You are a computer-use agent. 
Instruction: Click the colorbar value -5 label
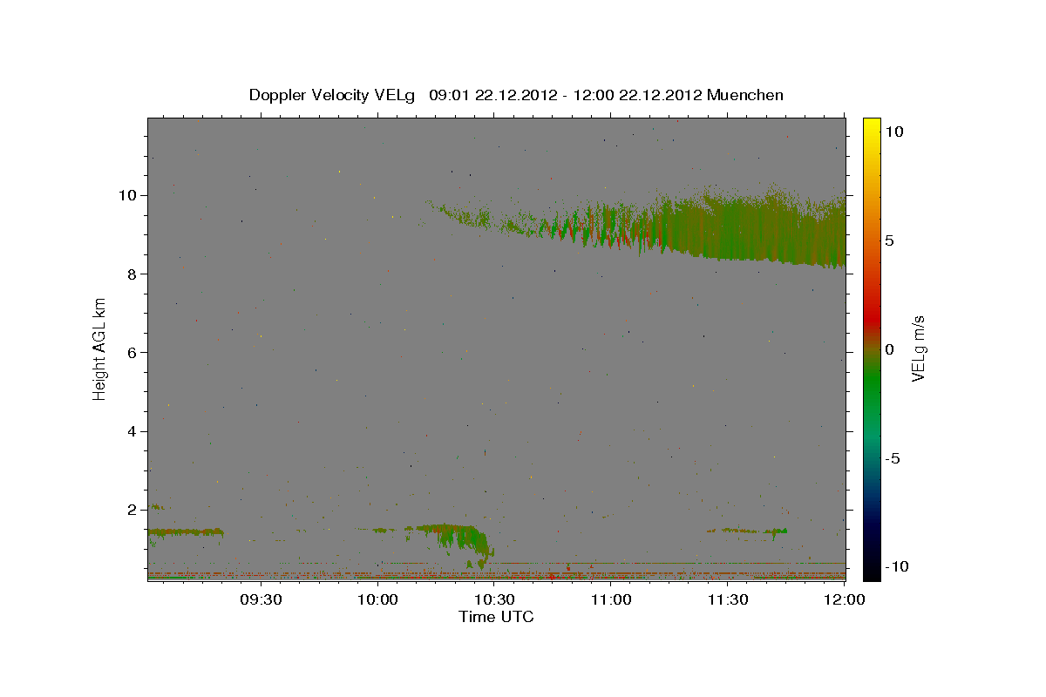(893, 457)
